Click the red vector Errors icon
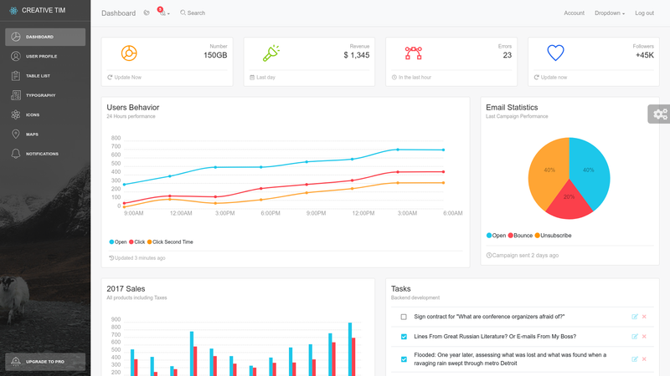This screenshot has height=376, width=670. [x=413, y=53]
